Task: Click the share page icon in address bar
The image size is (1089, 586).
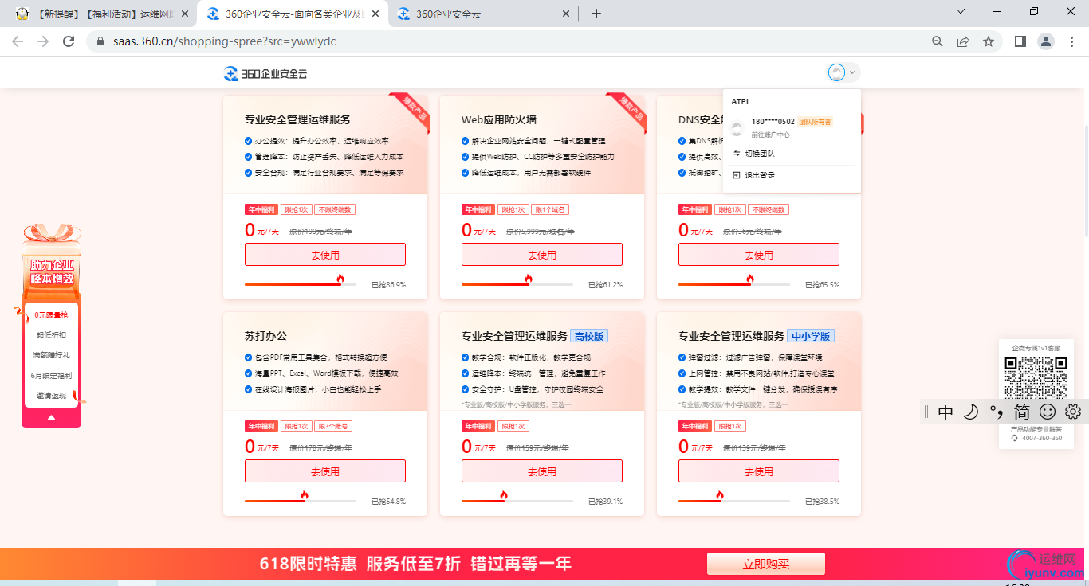Action: [x=963, y=41]
